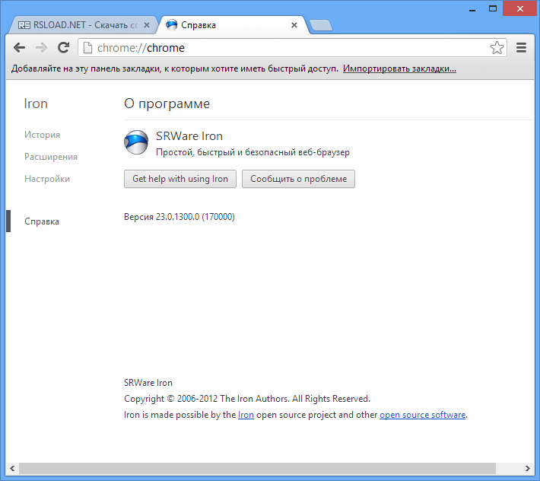
Task: Click the Copyright 2006-2012 line
Action: (x=247, y=399)
